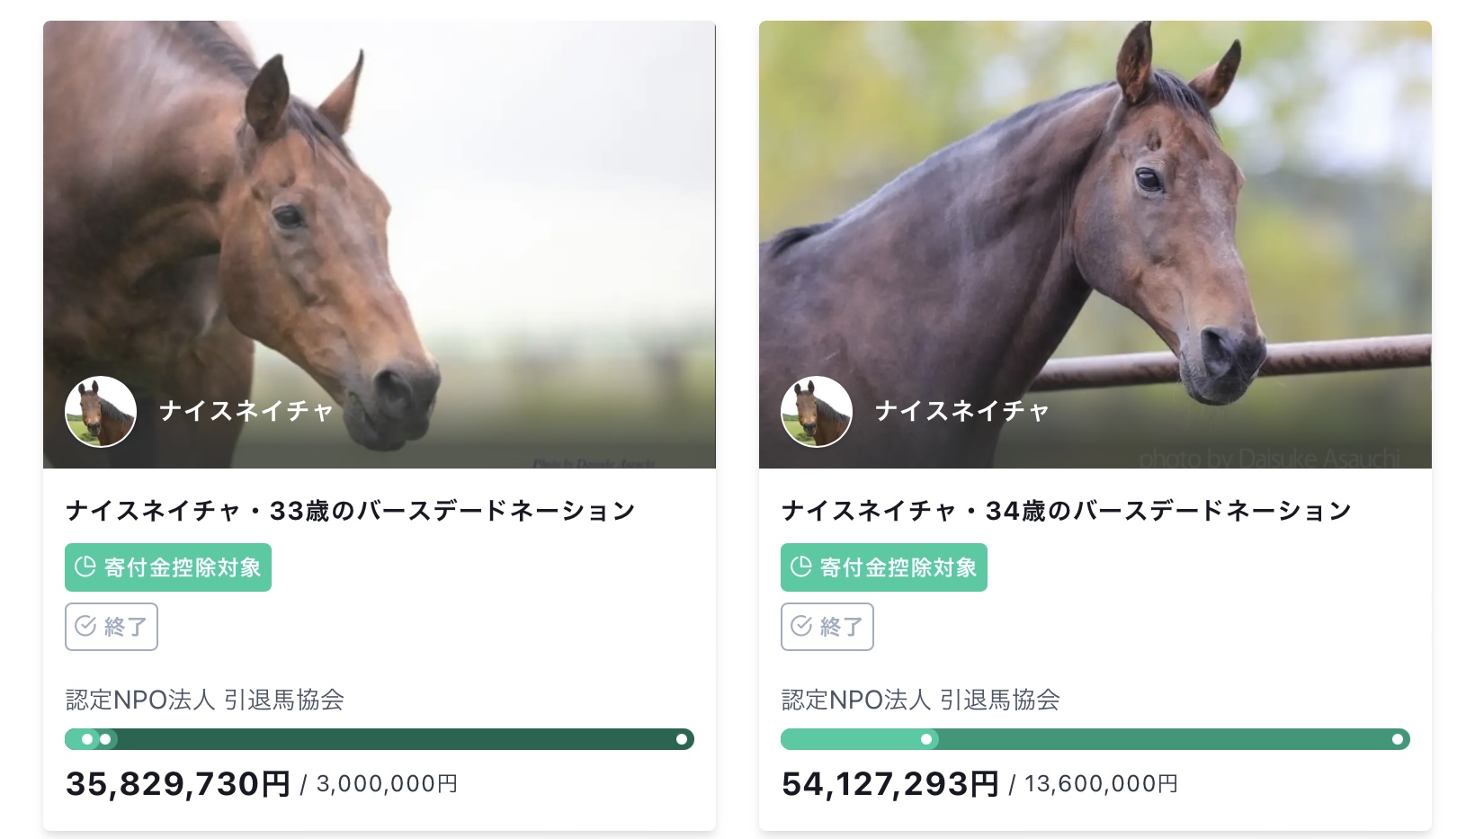The width and height of the screenshot is (1475, 839).
Task: Click 寄付金控除対象 badge on 33歳 card
Action: tap(168, 567)
